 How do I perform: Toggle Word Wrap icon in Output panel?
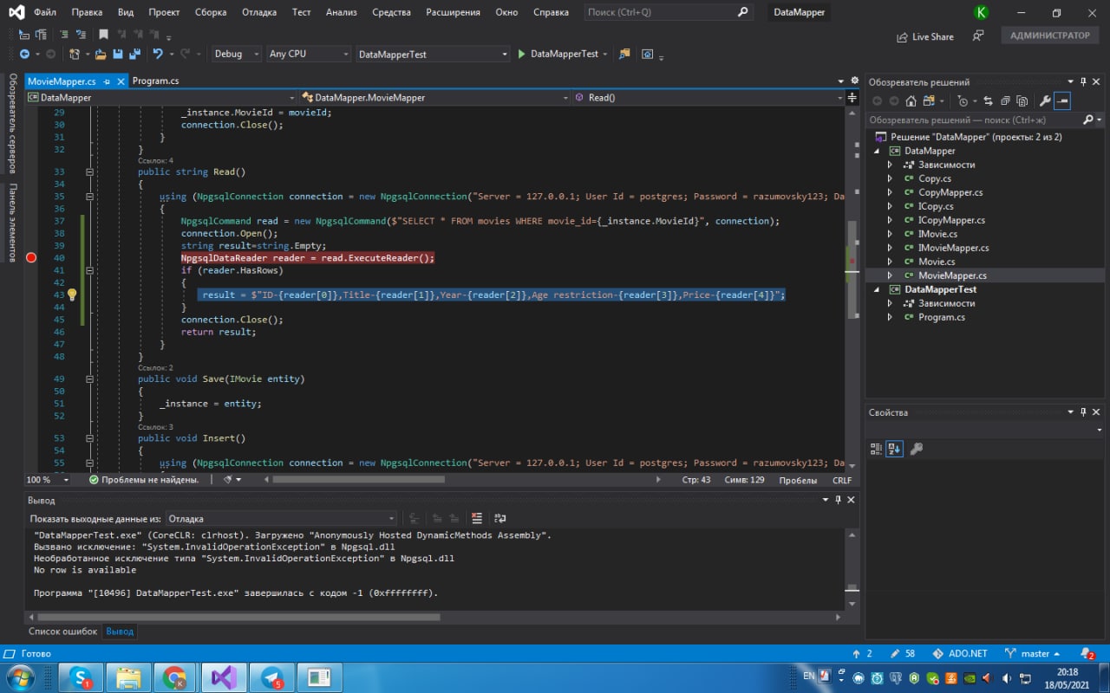pyautogui.click(x=500, y=518)
